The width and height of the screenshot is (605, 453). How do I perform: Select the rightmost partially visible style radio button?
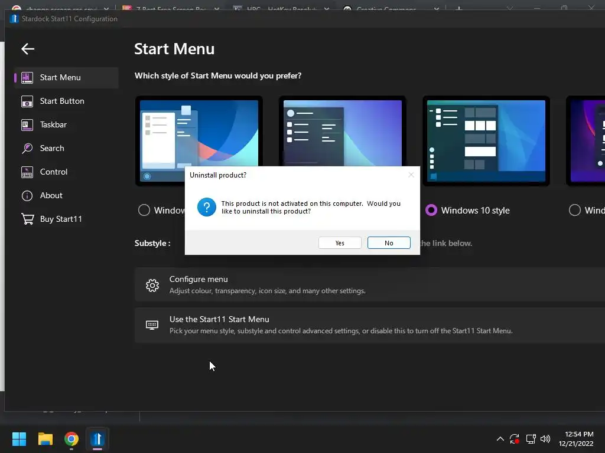click(574, 210)
